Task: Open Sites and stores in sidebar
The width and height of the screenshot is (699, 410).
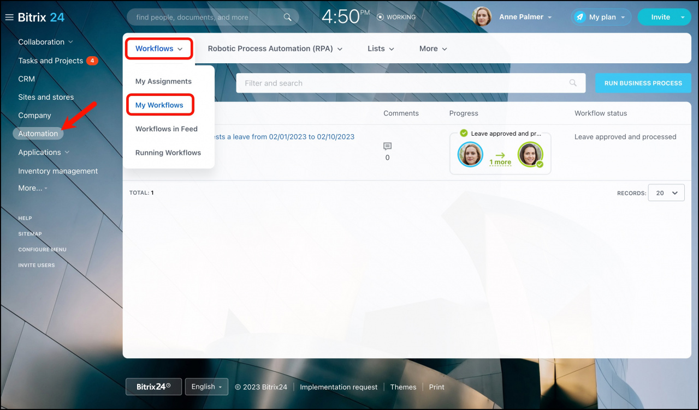Action: [46, 97]
